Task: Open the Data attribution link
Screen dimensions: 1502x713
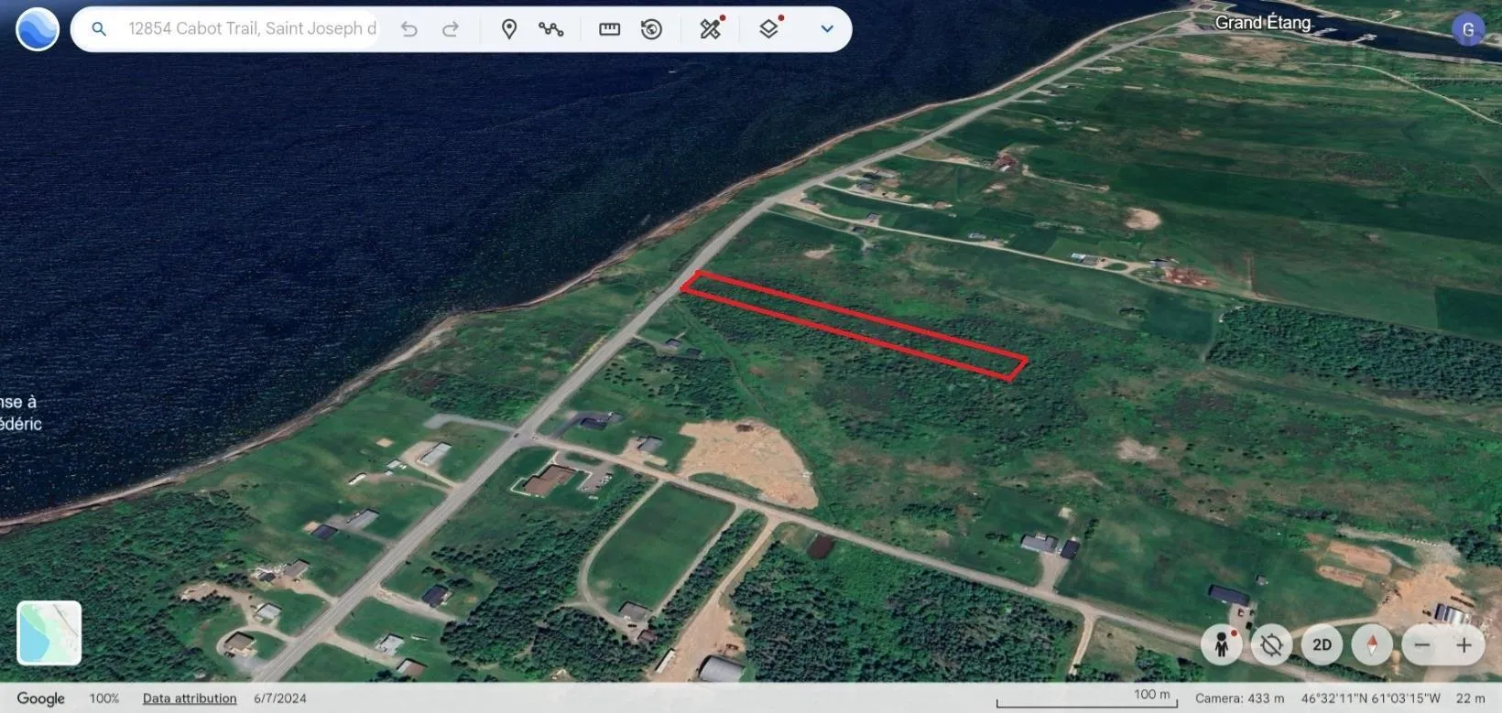Action: point(190,698)
